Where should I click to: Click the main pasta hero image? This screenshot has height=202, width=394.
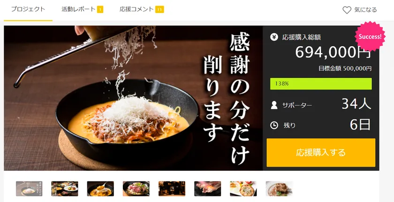[133, 98]
